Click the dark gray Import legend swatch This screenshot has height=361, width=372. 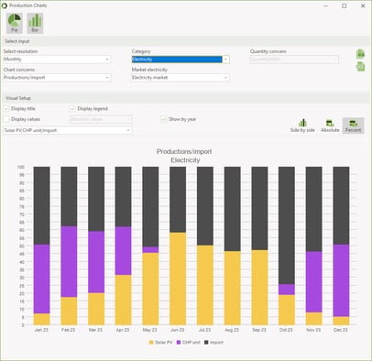pos(206,343)
